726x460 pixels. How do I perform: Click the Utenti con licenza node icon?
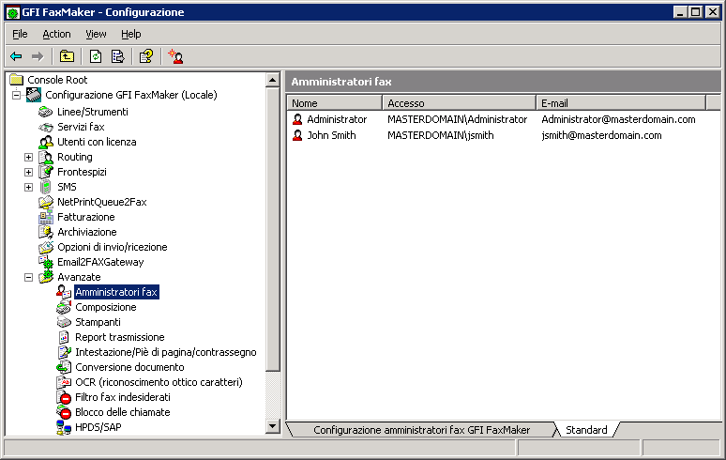click(45, 142)
